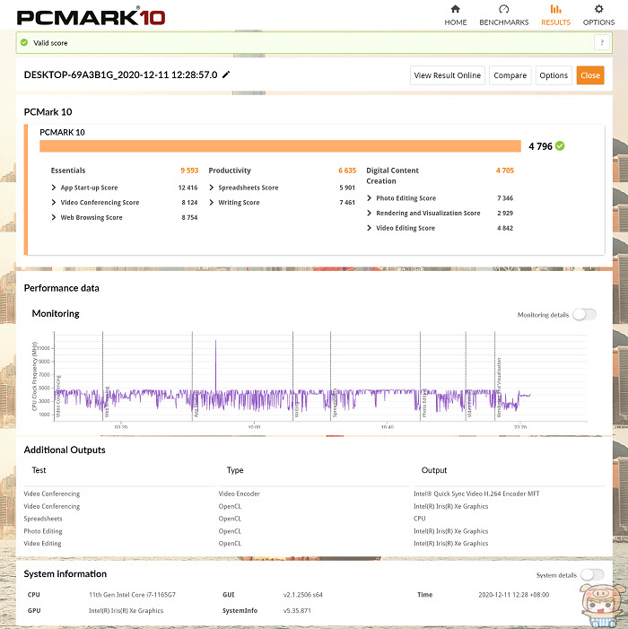Screen dimensions: 628x629
Task: Click the Digital Content Creation heading
Action: pyautogui.click(x=392, y=175)
